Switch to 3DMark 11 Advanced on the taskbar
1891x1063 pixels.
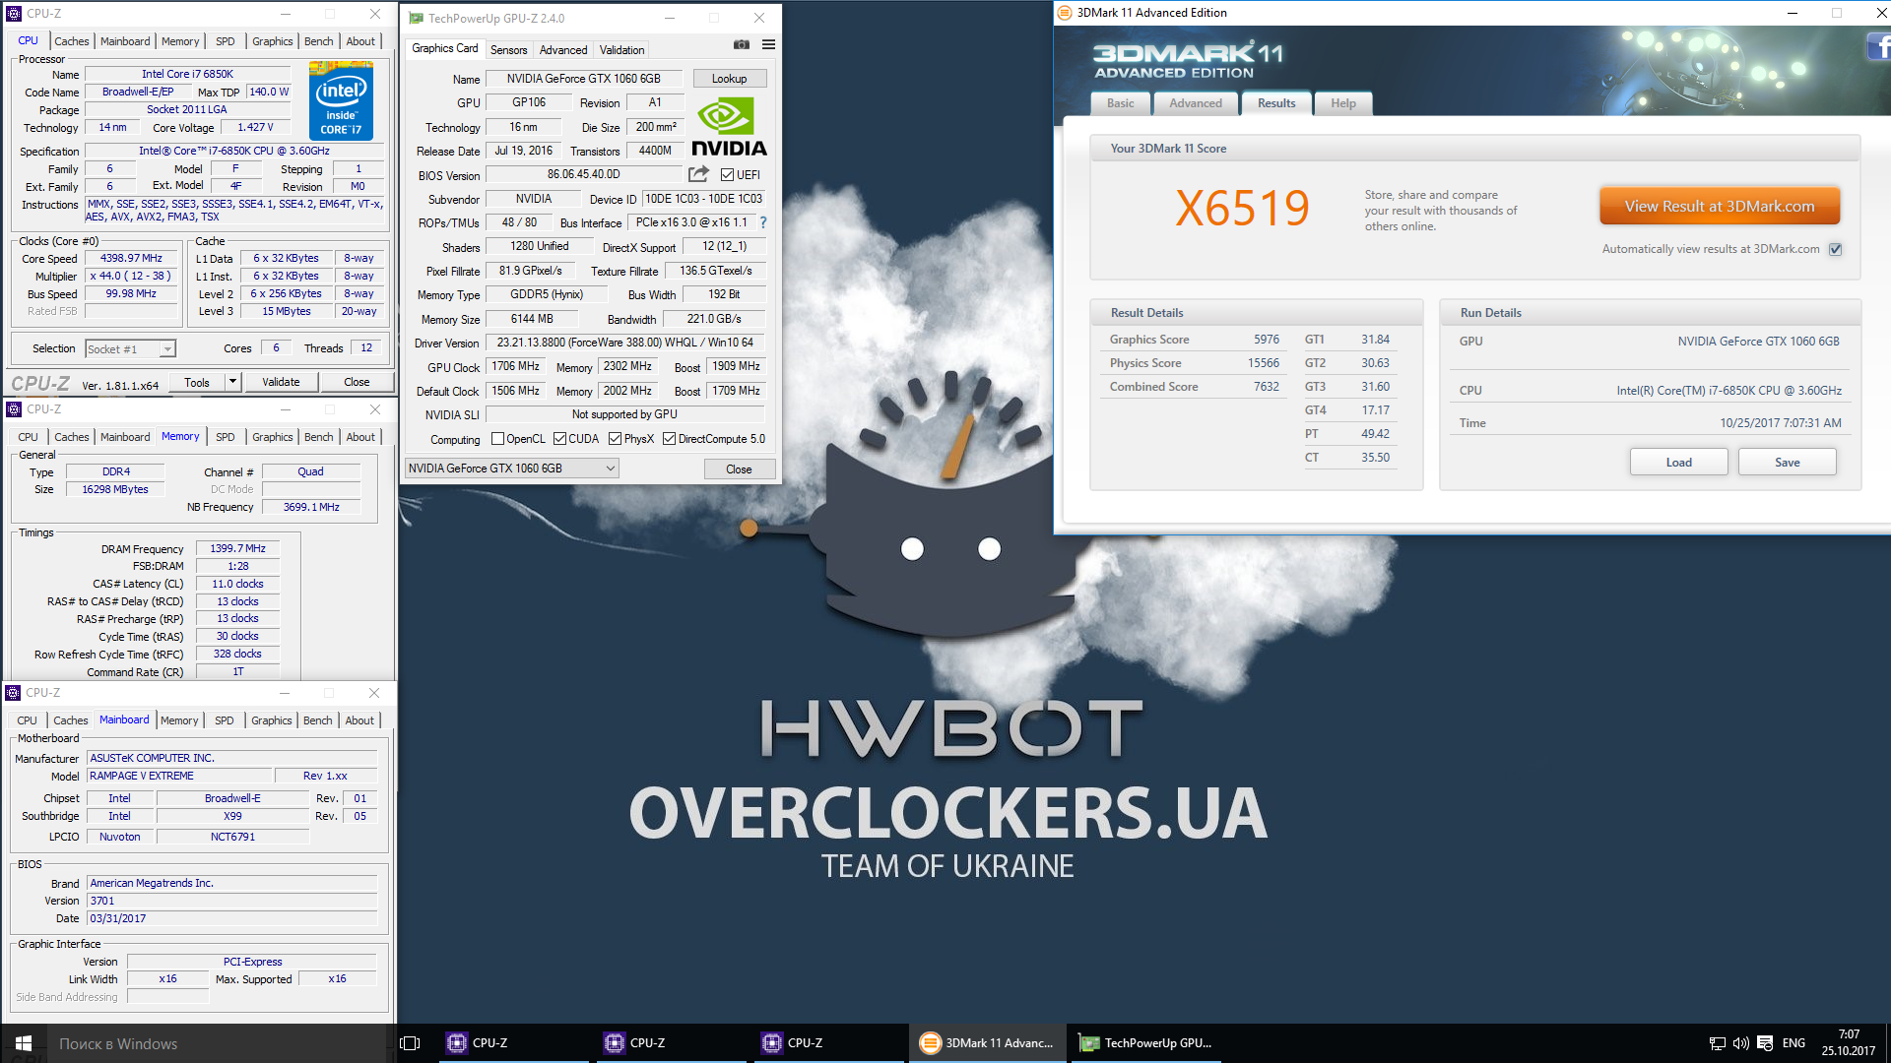987,1043
